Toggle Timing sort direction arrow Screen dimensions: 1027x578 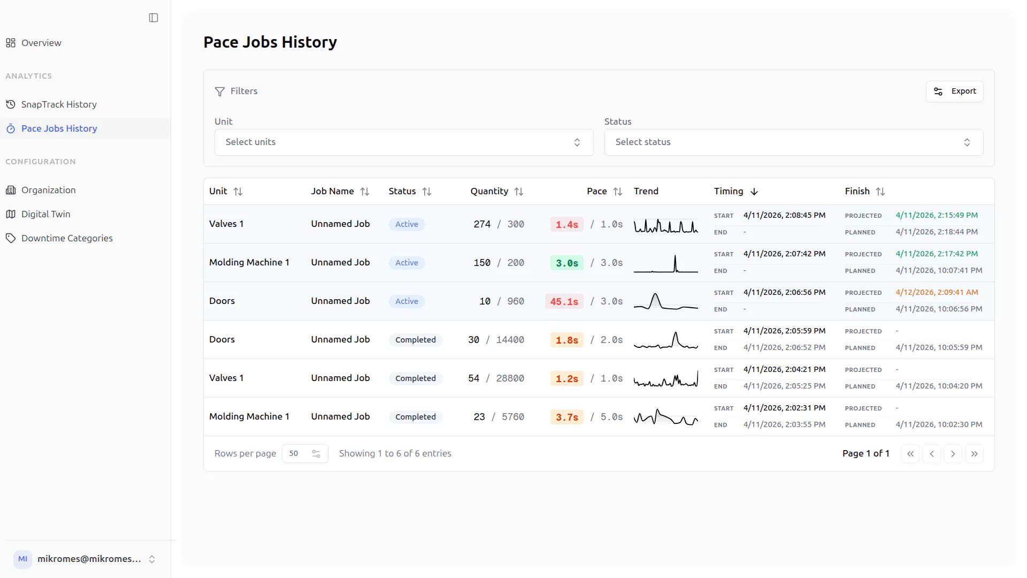[754, 192]
